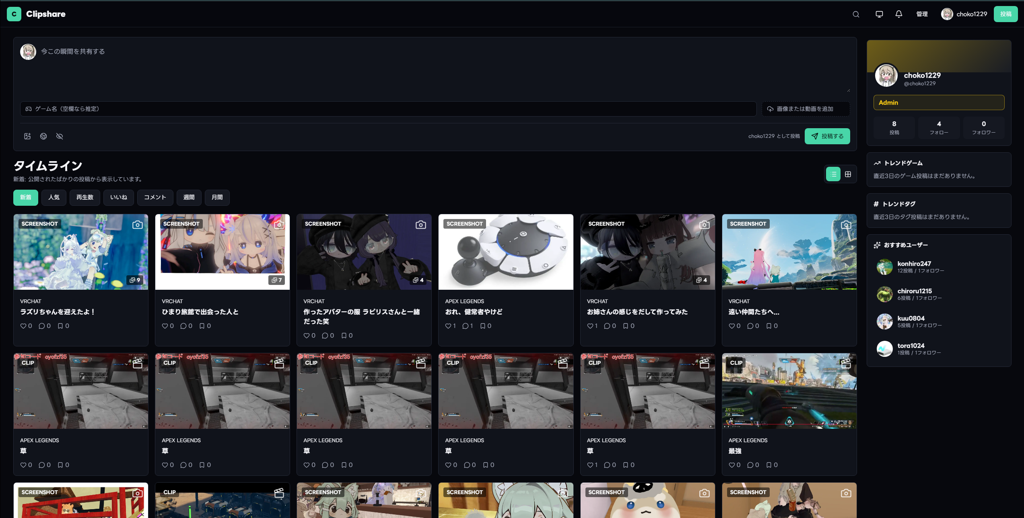Focus the 今この瞬間を共有する text area
Image resolution: width=1024 pixels, height=518 pixels.
pos(445,68)
